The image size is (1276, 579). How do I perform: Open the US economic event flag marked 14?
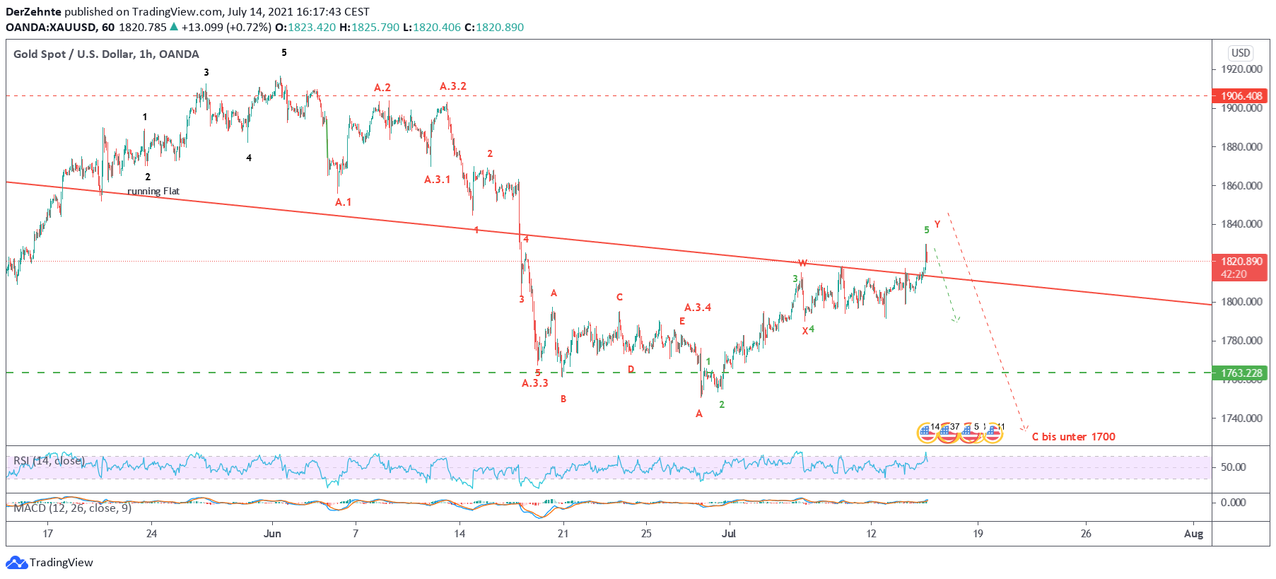(927, 433)
